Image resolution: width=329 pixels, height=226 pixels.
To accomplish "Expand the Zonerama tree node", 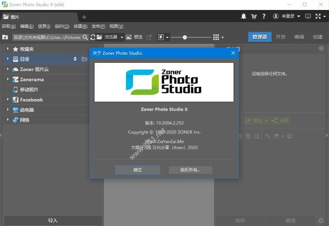I will click(x=8, y=79).
